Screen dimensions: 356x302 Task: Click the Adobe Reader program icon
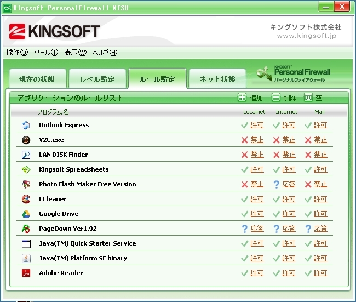click(x=26, y=273)
